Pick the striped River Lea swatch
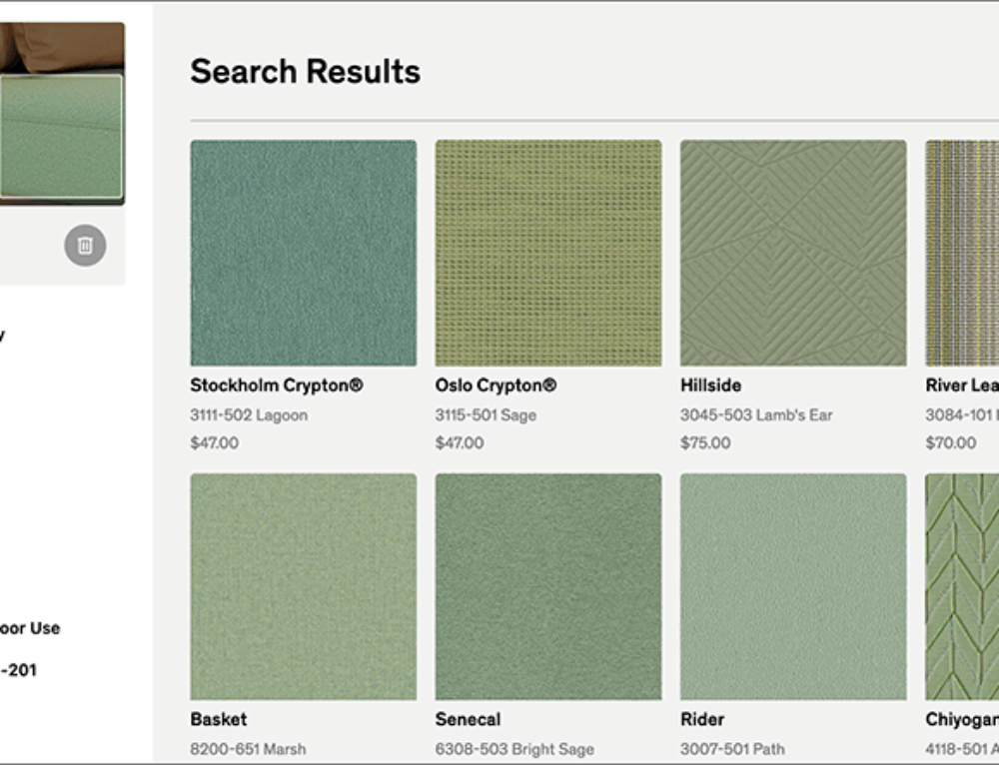 (961, 253)
